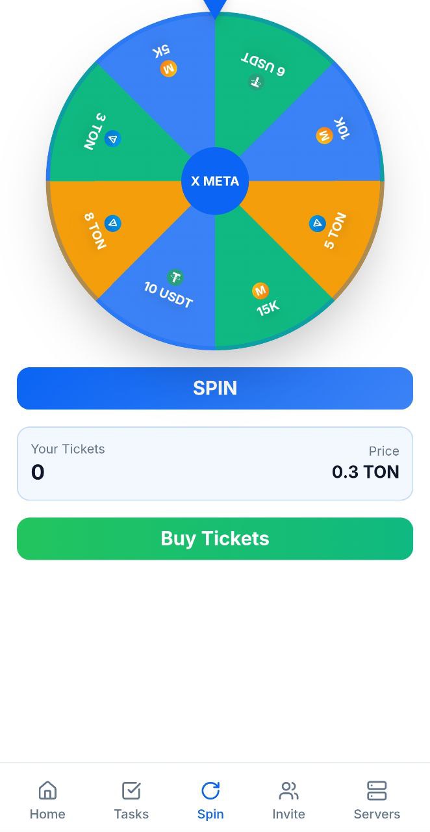Click the orange M coin on 15K segment
The image size is (430, 832).
pyautogui.click(x=260, y=291)
